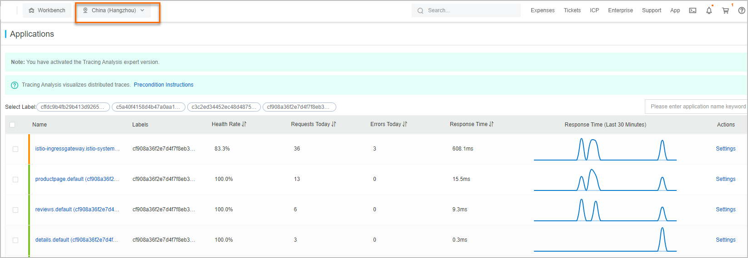This screenshot has height=258, width=748.
Task: Click reviews.default response time chart
Action: [x=605, y=210]
